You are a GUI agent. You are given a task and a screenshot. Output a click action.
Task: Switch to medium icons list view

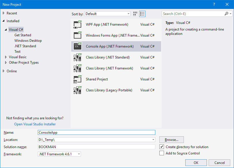click(142, 14)
